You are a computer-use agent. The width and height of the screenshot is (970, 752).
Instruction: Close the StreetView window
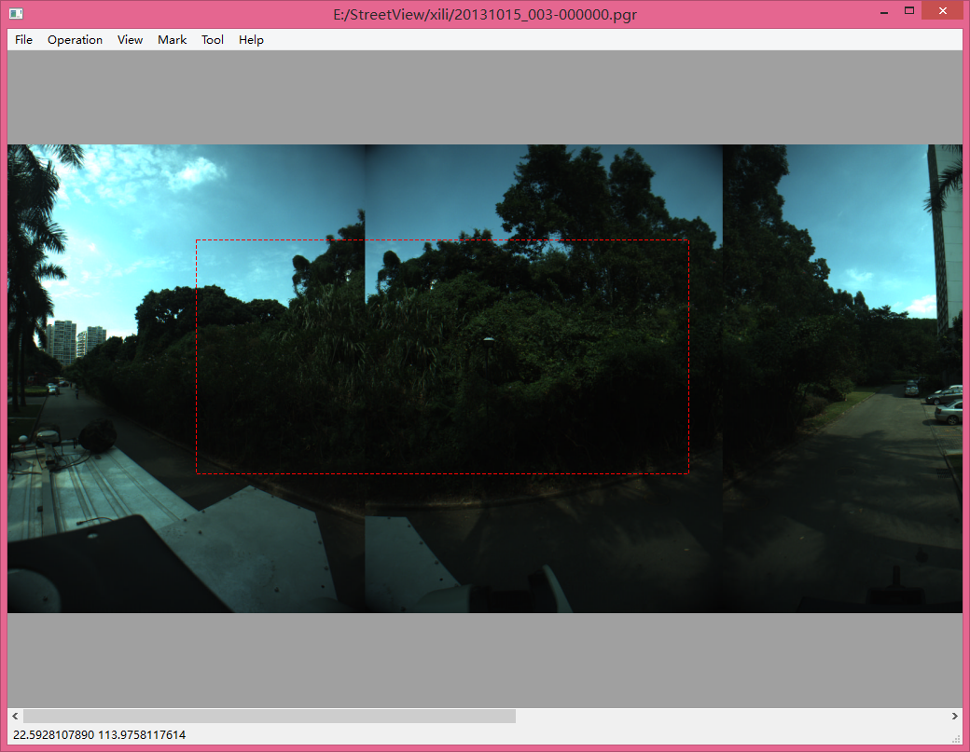click(942, 10)
